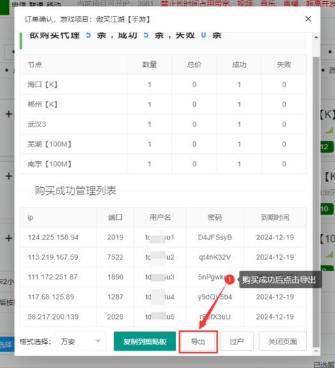
Task: Click the red numbered 1 marker
Action: point(229,280)
